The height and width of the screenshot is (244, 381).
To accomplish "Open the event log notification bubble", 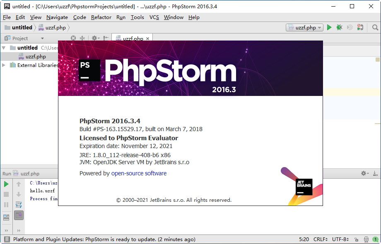I will [376, 239].
